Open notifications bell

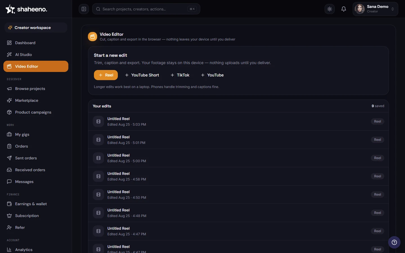pyautogui.click(x=344, y=9)
